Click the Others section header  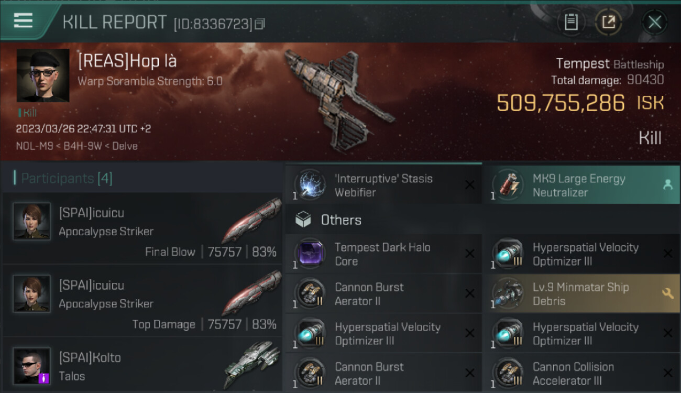point(341,220)
